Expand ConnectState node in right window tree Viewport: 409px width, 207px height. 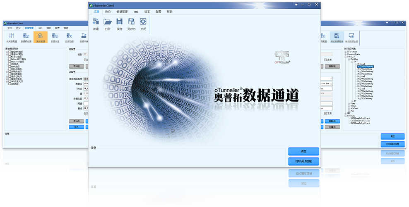[345, 54]
